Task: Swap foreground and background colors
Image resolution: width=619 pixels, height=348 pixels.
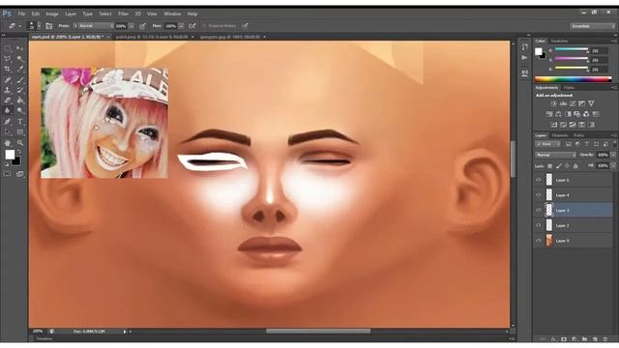Action: pyautogui.click(x=19, y=152)
